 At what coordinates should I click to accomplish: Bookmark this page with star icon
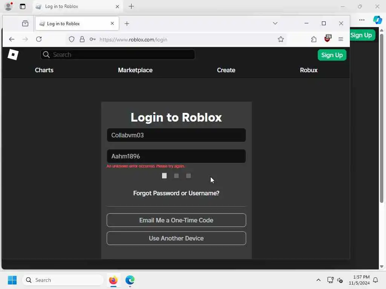(x=280, y=39)
